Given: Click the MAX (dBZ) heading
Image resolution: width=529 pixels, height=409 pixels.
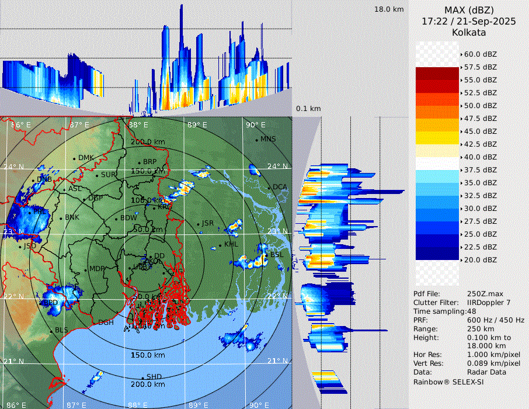Looking at the screenshot, I should tap(468, 10).
